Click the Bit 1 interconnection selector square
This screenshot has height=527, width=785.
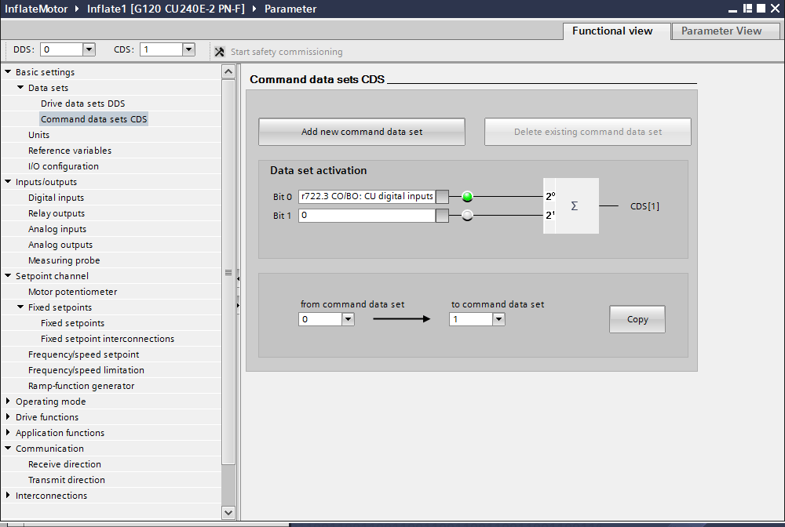pyautogui.click(x=442, y=216)
